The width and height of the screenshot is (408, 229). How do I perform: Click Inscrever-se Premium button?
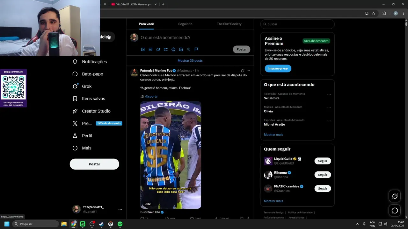(278, 68)
